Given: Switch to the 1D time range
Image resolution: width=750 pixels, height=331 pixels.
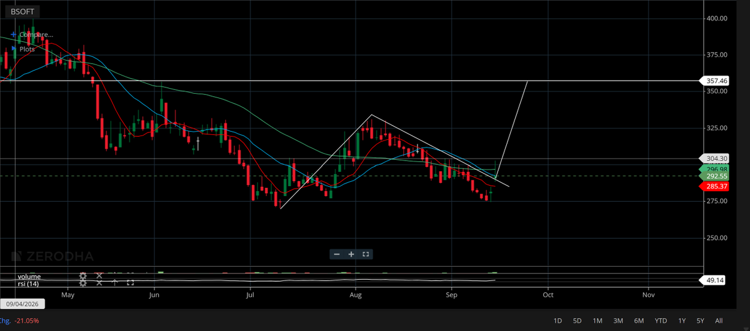Looking at the screenshot, I should (557, 320).
